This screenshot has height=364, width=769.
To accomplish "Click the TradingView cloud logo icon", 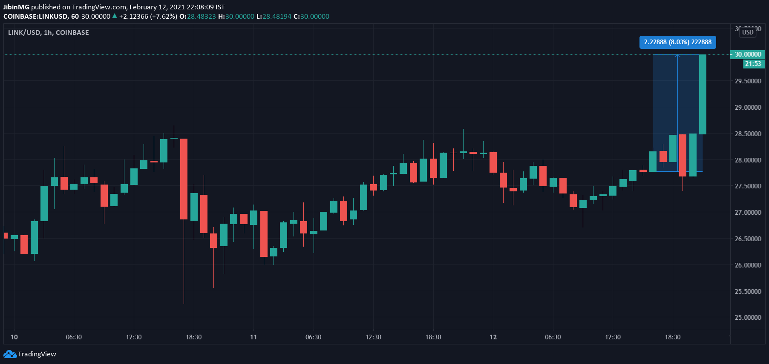I will (x=10, y=354).
